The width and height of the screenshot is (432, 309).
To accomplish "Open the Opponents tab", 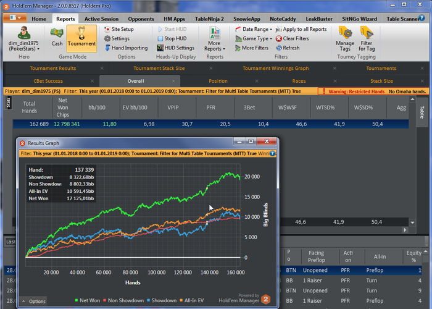I will pos(141,19).
